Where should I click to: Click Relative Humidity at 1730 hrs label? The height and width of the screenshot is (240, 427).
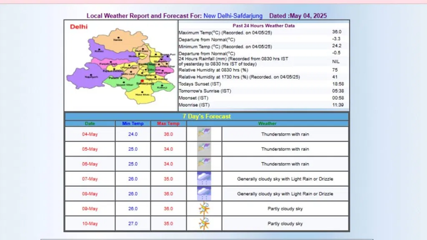[239, 77]
